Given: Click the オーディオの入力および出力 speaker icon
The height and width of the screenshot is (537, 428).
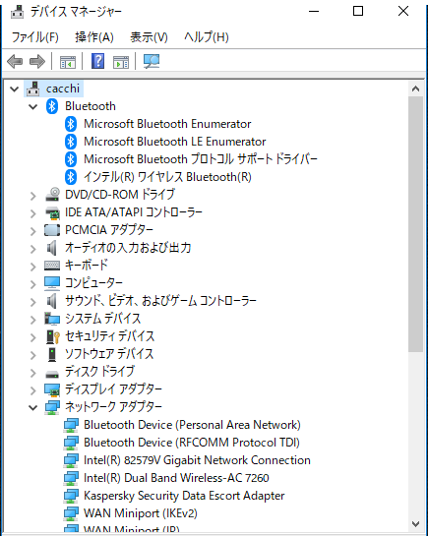Looking at the screenshot, I should [52, 248].
